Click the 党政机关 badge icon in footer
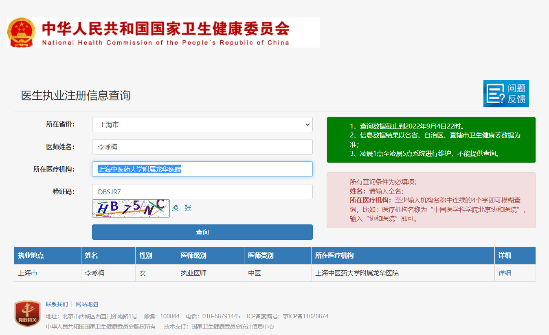Viewport: 549px width, 335px height. (x=27, y=313)
